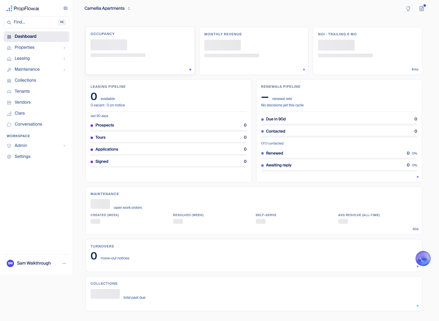439x321 pixels.
Task: Click the Clara dots icon
Action: [9, 114]
